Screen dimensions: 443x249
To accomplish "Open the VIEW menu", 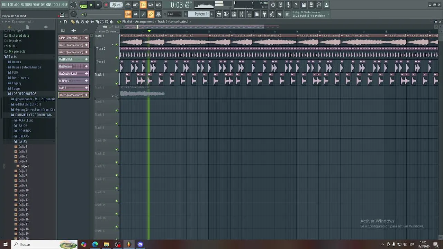I will [x=36, y=4].
